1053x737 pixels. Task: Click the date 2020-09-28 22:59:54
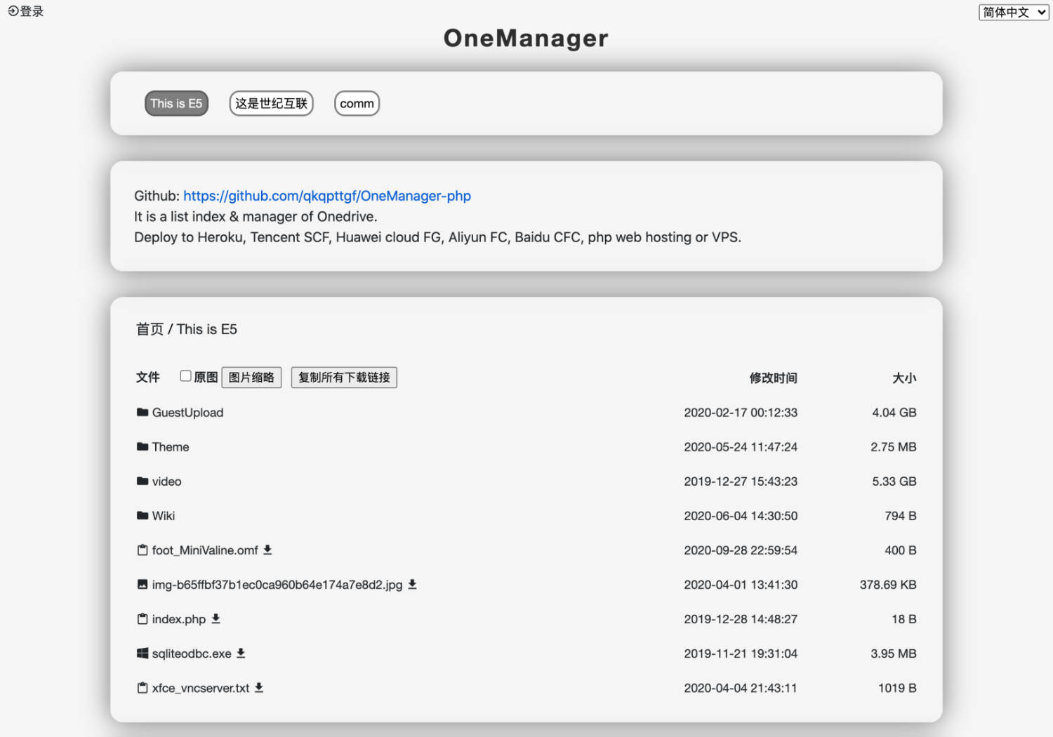coord(741,550)
